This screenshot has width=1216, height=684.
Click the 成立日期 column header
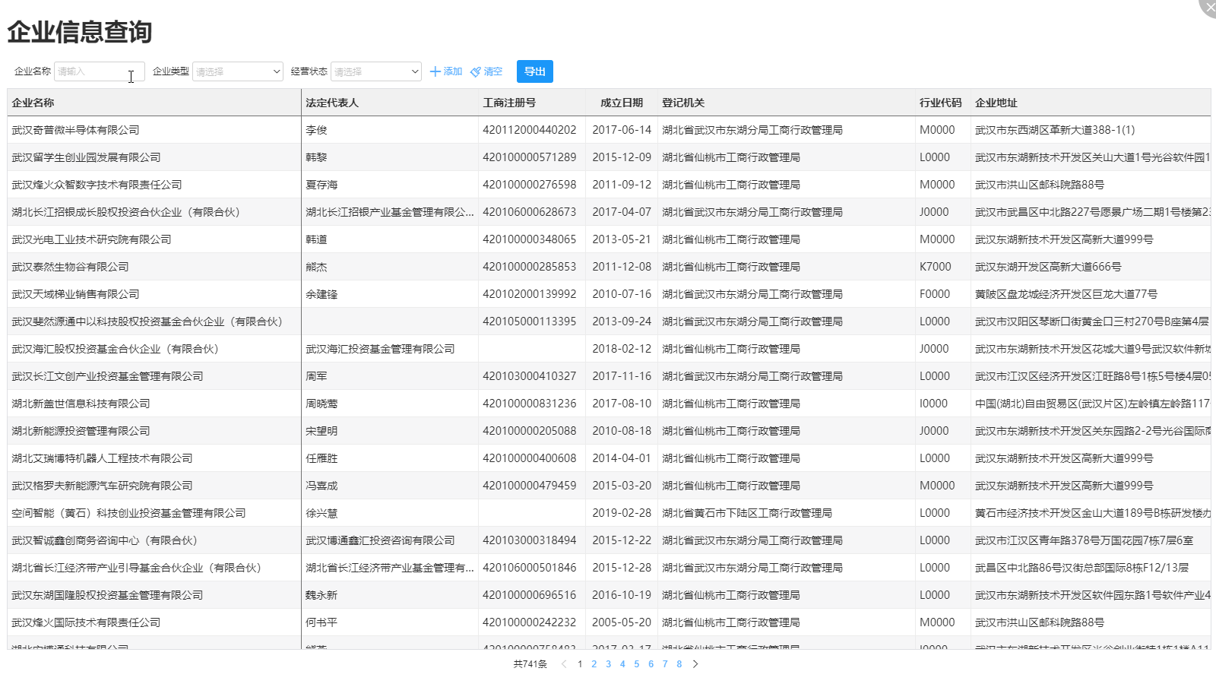[x=621, y=102]
